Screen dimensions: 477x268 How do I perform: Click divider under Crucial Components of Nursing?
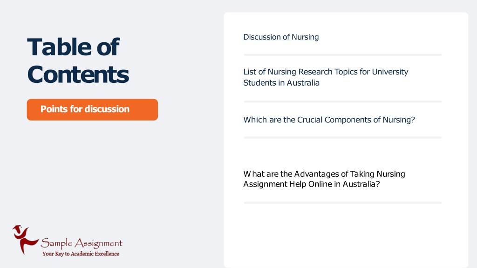click(x=342, y=138)
